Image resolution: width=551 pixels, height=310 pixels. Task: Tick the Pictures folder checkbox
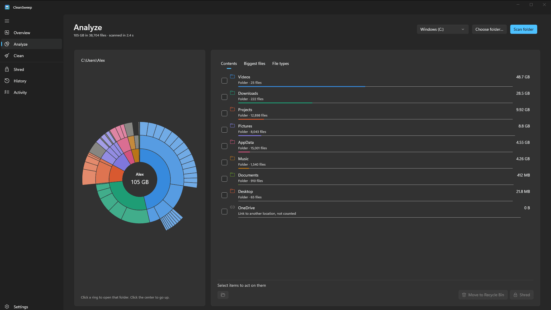[224, 130]
